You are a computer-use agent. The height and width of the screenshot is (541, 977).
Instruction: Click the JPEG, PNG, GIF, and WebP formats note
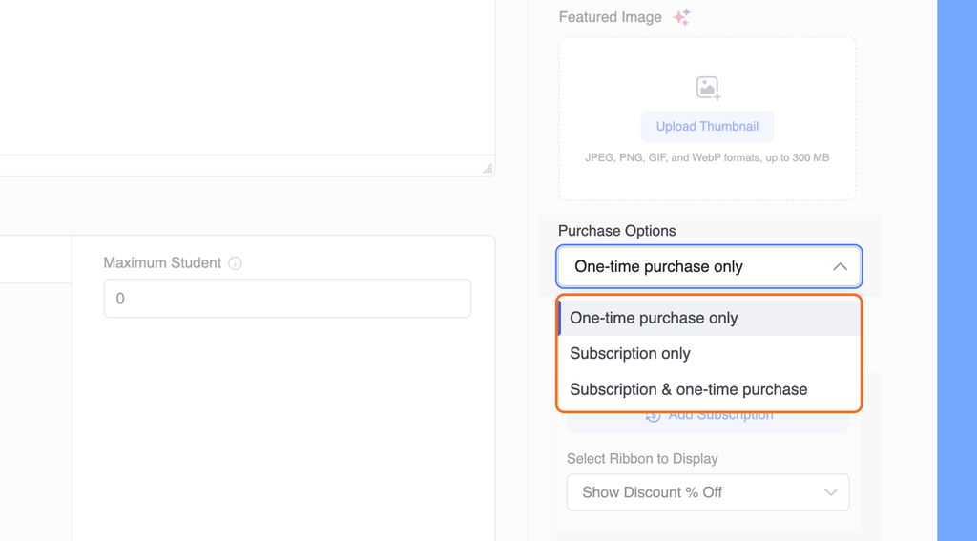[x=707, y=157]
